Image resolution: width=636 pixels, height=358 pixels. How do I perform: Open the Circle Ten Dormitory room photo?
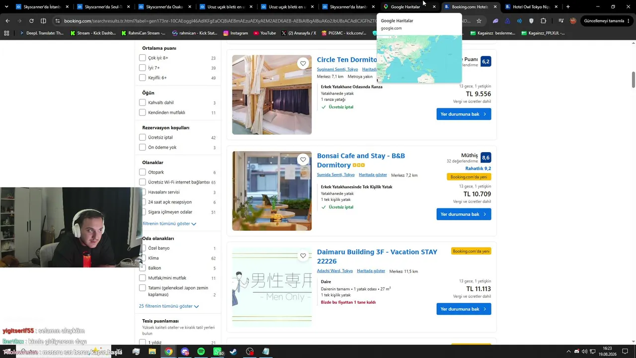[x=272, y=94]
